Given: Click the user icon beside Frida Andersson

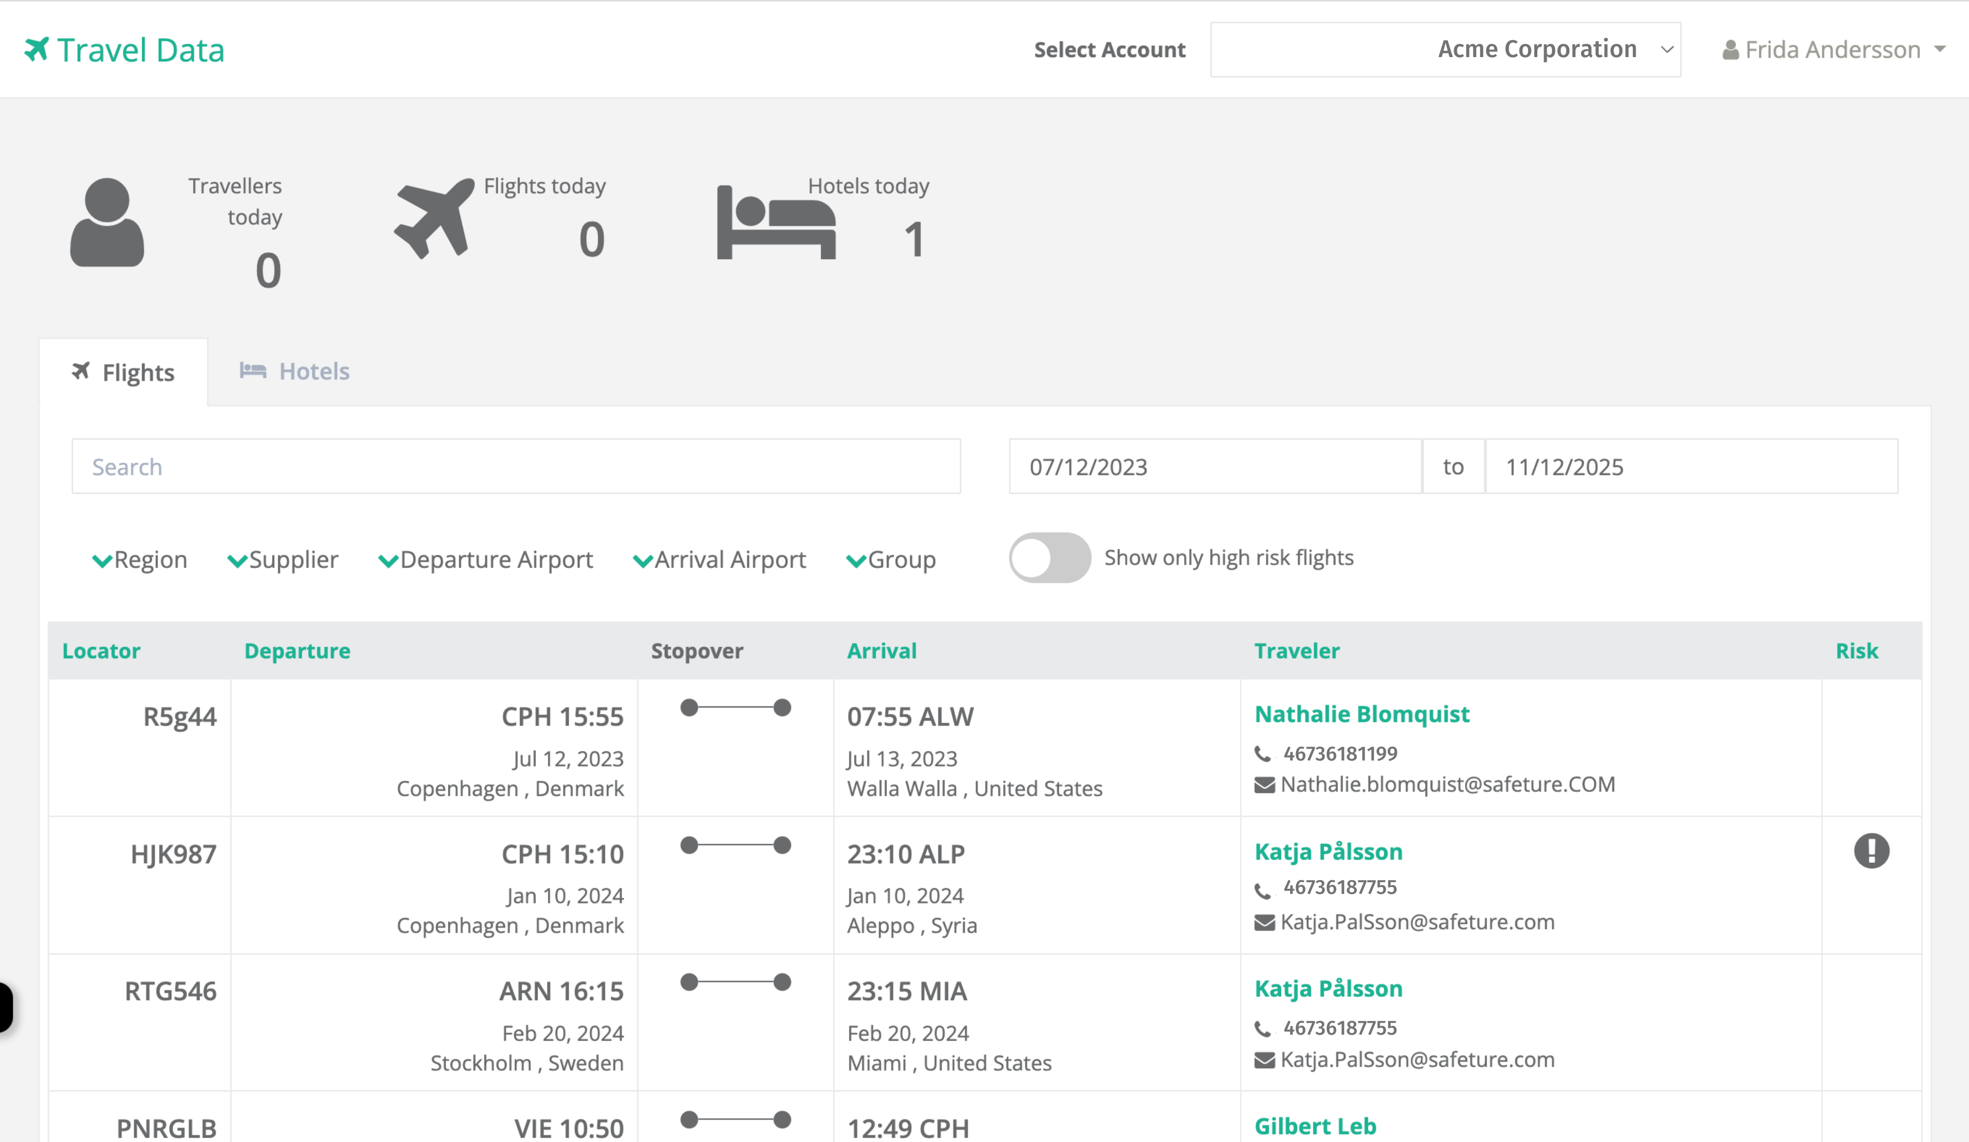Looking at the screenshot, I should coord(1731,49).
